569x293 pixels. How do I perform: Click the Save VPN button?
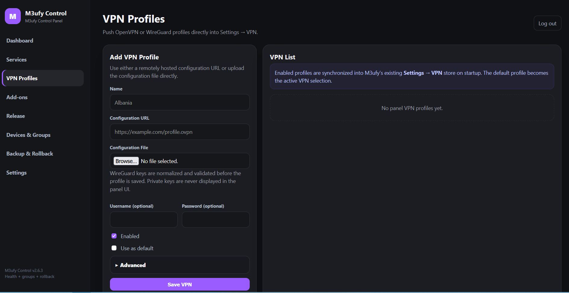(x=180, y=284)
